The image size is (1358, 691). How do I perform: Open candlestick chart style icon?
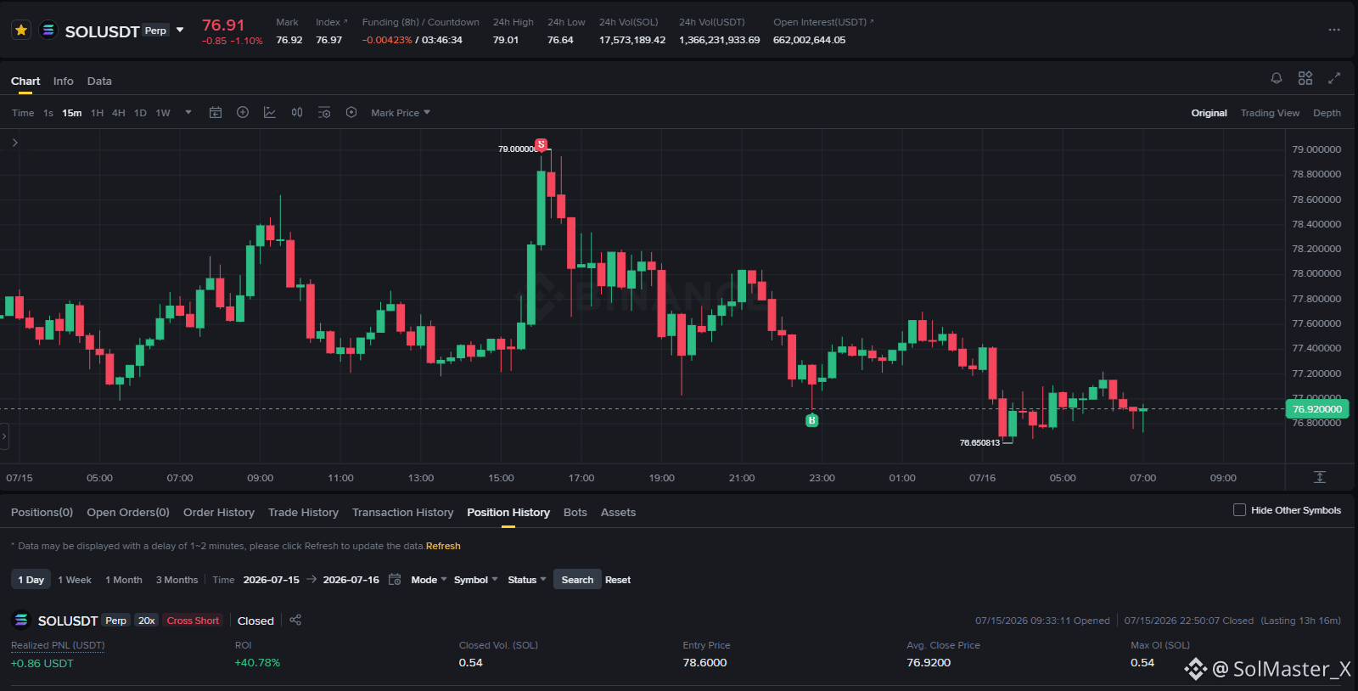click(x=297, y=112)
